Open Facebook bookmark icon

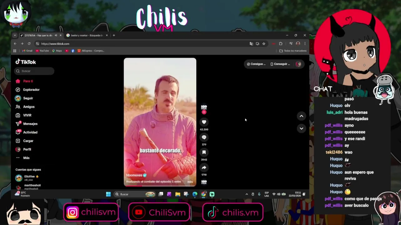73,51
